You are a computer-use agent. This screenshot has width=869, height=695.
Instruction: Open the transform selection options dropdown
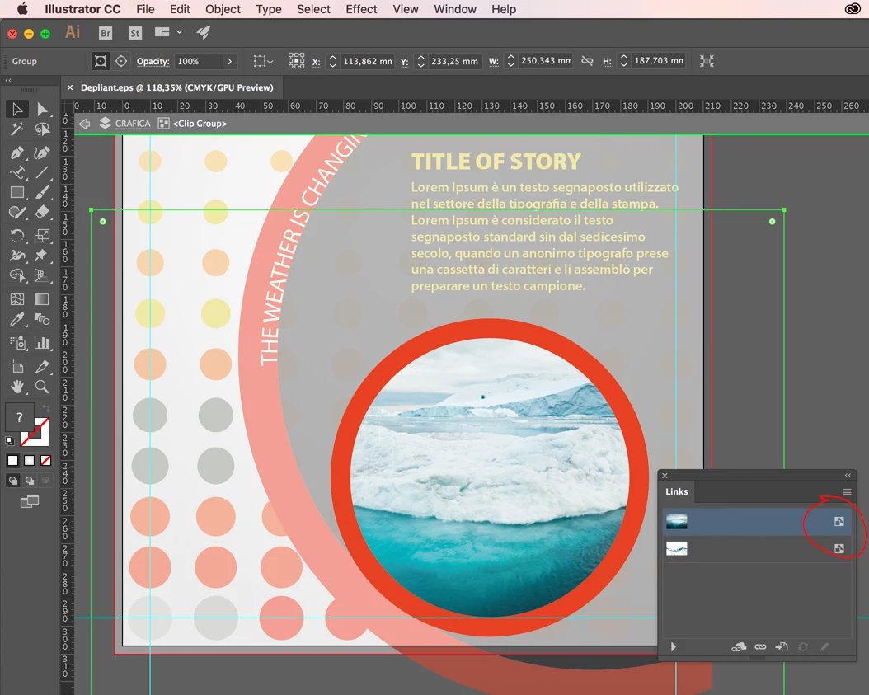click(263, 61)
